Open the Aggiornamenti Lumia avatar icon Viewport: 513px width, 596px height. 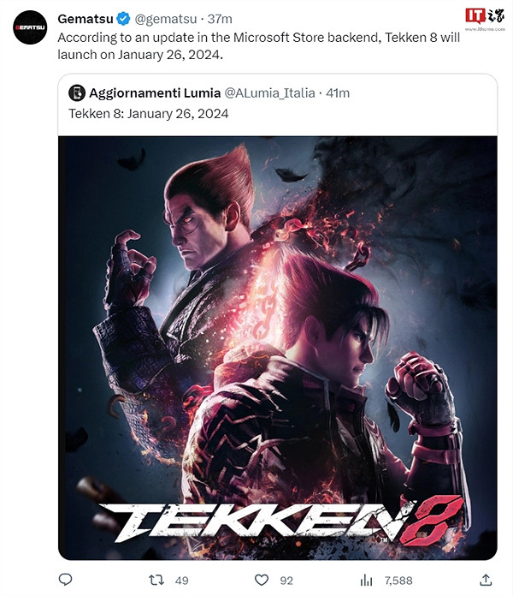(x=78, y=92)
